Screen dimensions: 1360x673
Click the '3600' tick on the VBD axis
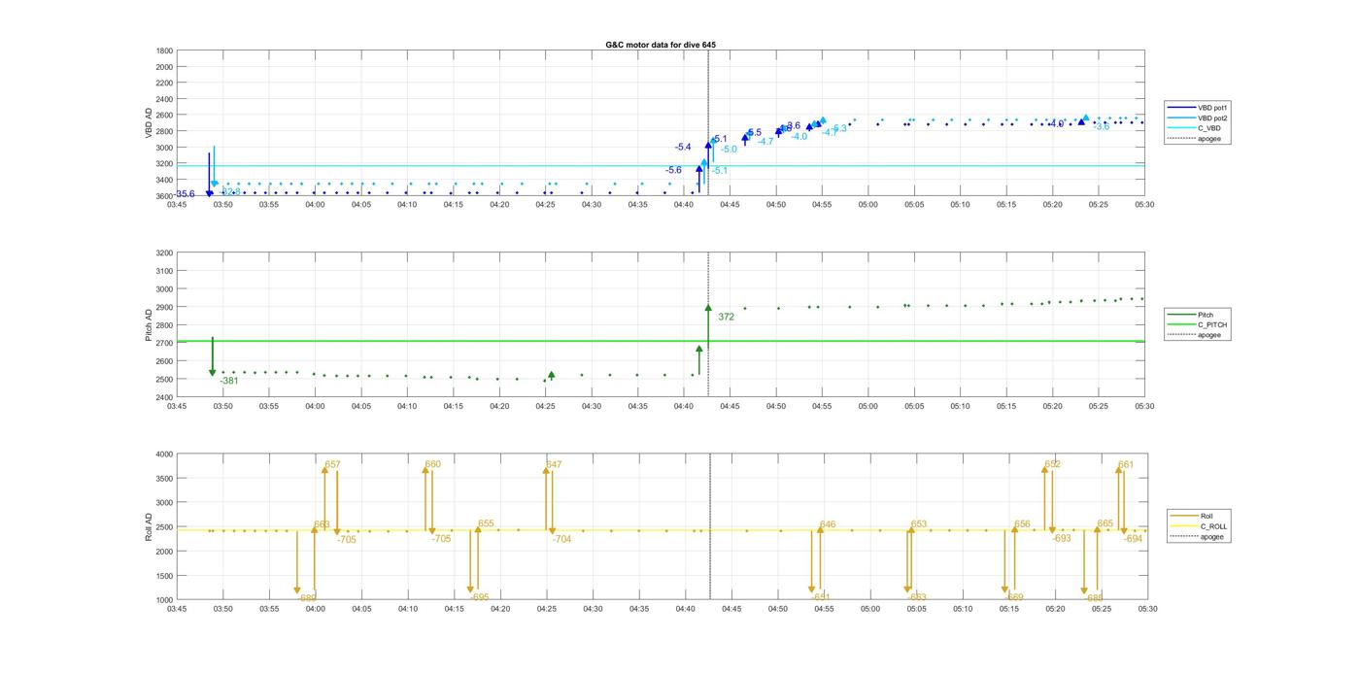click(x=165, y=196)
